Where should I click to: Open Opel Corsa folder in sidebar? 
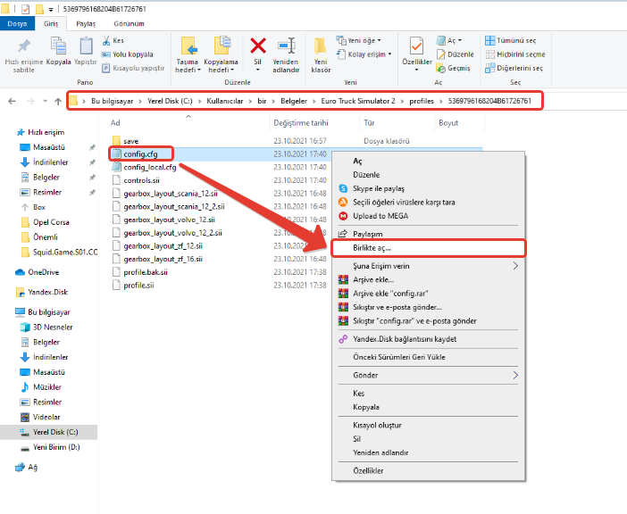click(x=46, y=222)
